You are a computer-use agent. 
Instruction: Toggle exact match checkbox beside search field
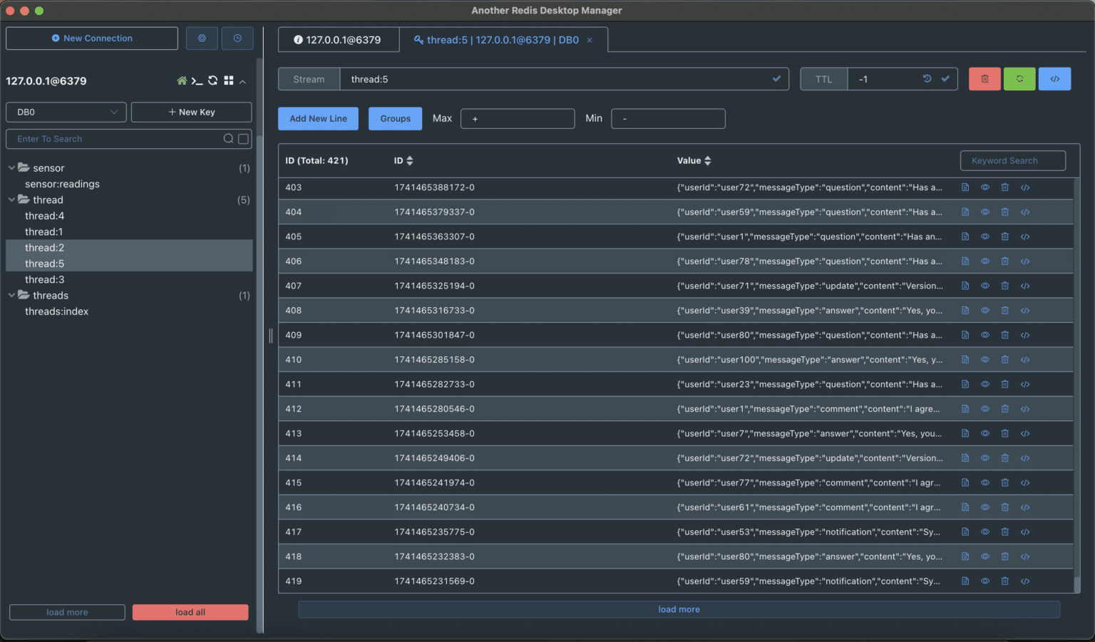tap(242, 139)
